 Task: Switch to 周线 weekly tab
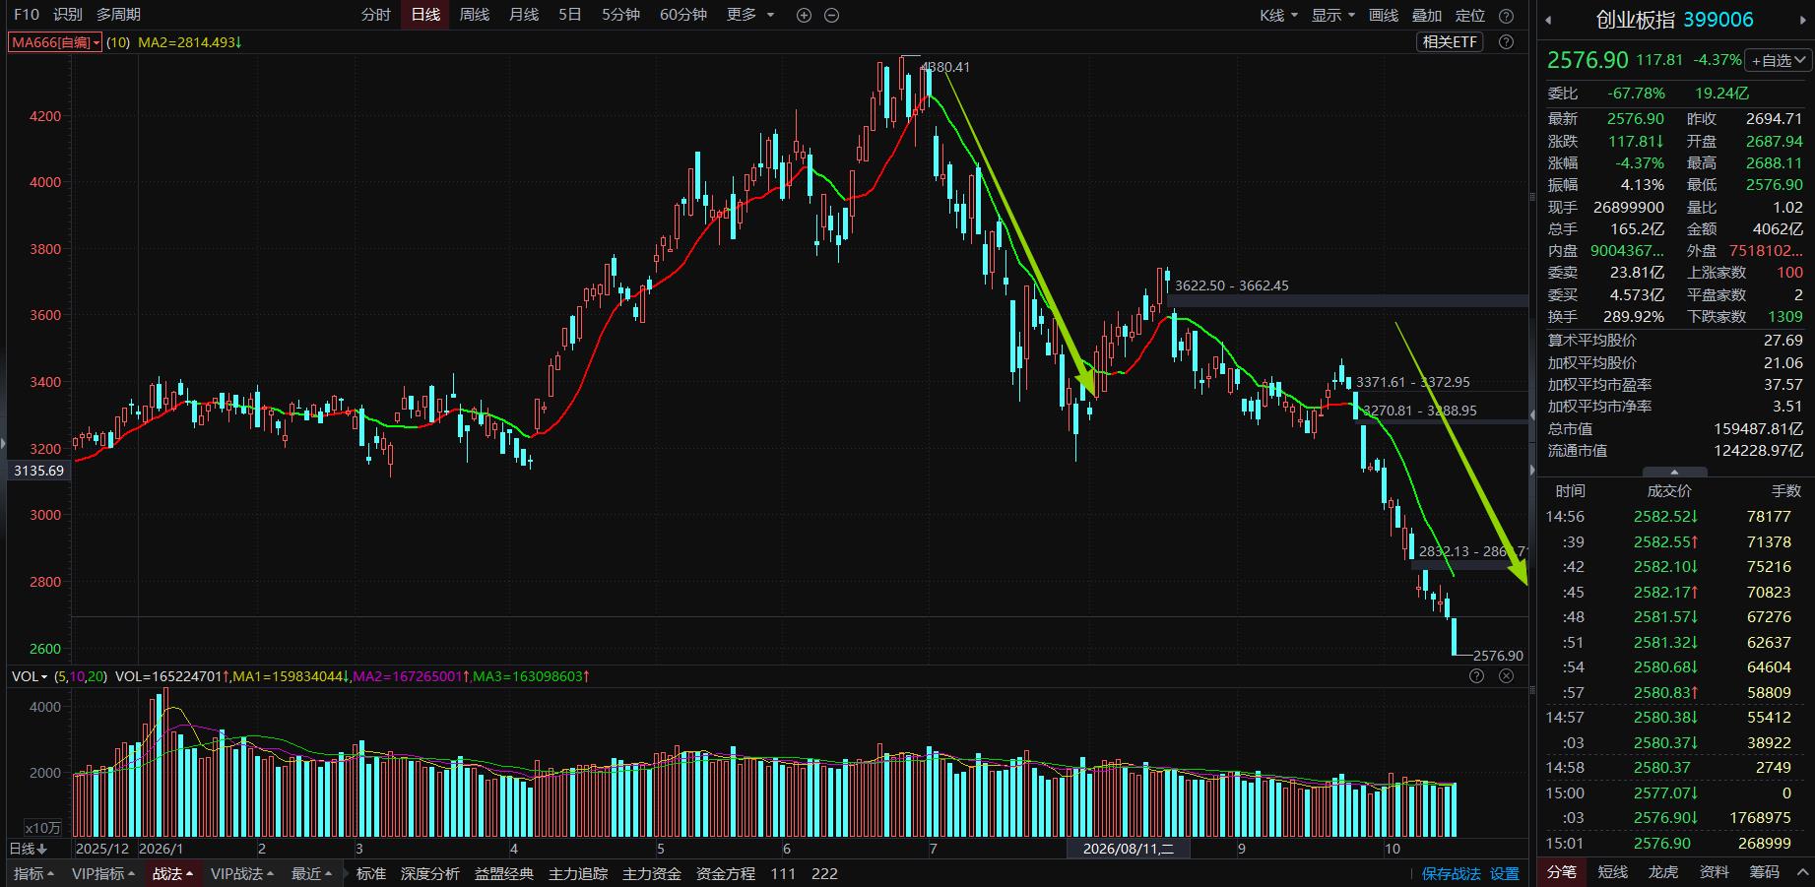click(475, 15)
